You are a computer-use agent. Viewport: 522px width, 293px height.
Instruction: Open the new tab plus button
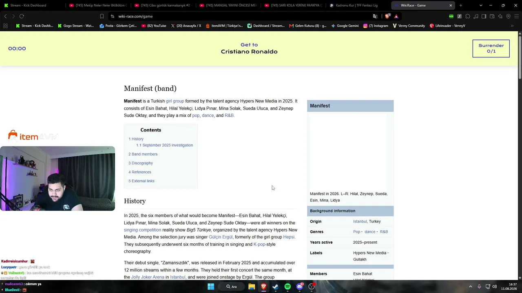pyautogui.click(x=461, y=5)
